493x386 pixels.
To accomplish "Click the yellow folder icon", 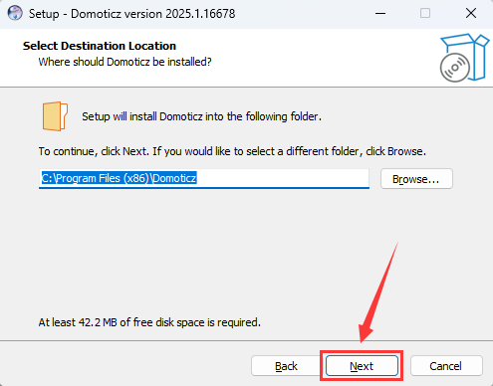I will (x=55, y=116).
